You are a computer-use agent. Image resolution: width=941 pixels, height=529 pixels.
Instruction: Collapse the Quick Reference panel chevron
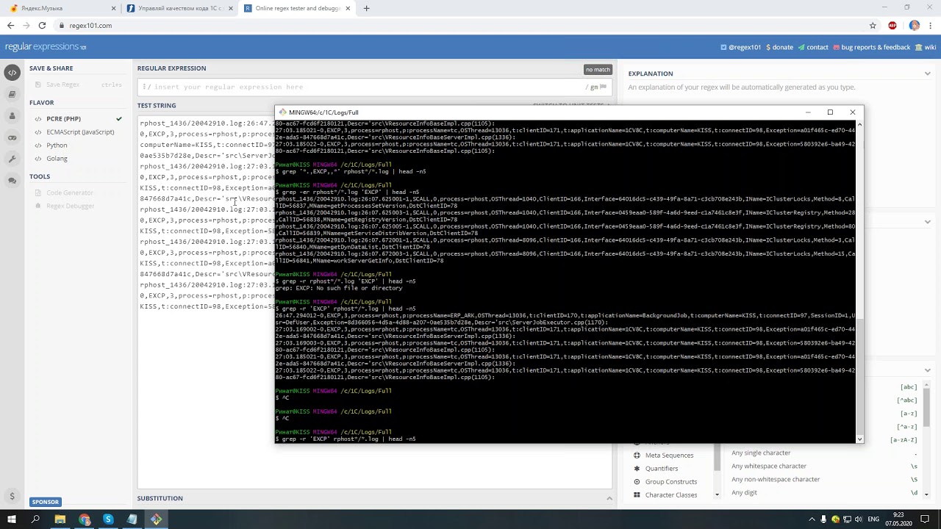928,370
